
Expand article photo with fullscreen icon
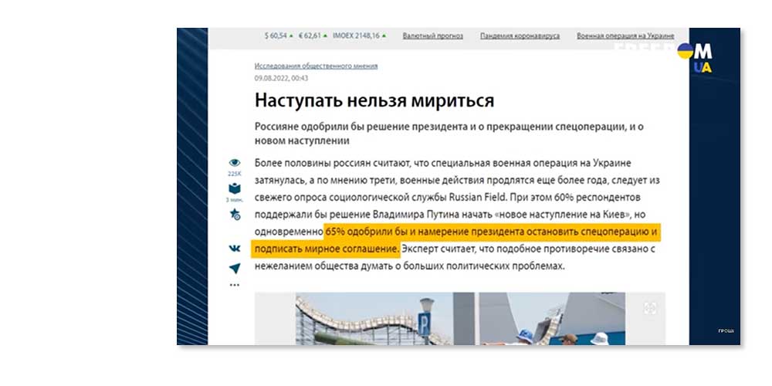click(650, 308)
